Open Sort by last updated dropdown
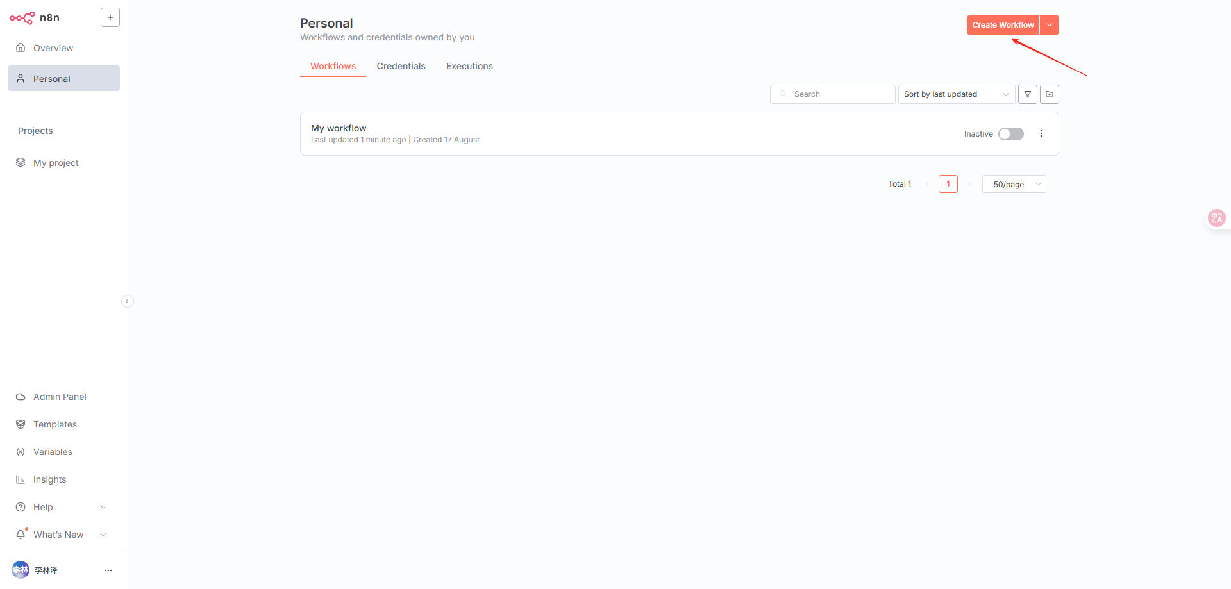Screen dimensions: 1231x589 click(956, 94)
